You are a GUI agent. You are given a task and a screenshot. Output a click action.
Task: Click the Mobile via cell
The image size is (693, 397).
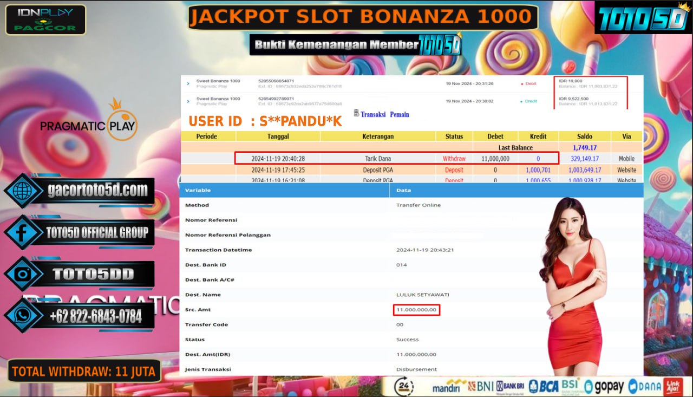(627, 159)
